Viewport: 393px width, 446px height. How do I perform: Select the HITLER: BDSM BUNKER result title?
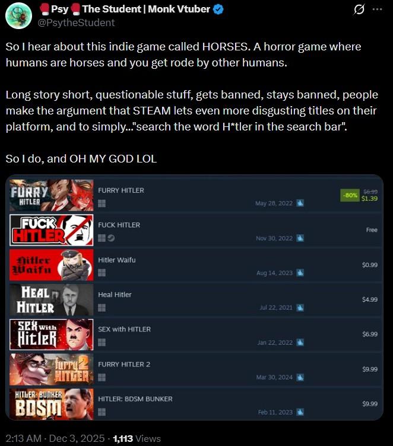(135, 399)
